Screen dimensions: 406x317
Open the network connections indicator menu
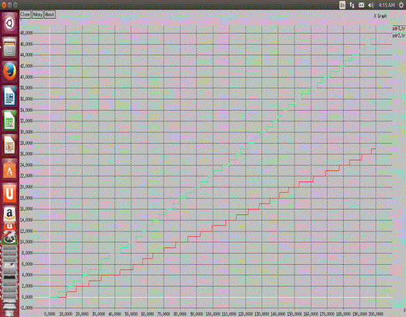click(x=352, y=4)
